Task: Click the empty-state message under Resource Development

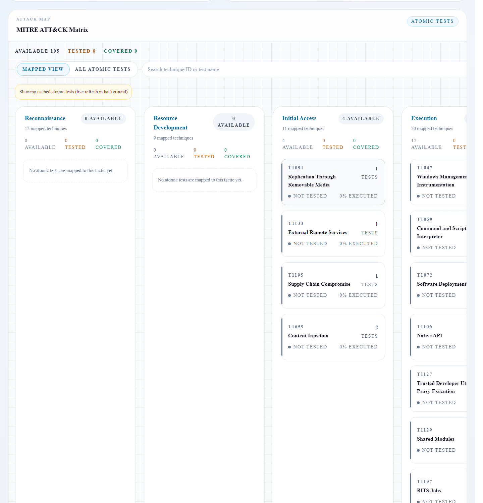Action: pos(204,180)
